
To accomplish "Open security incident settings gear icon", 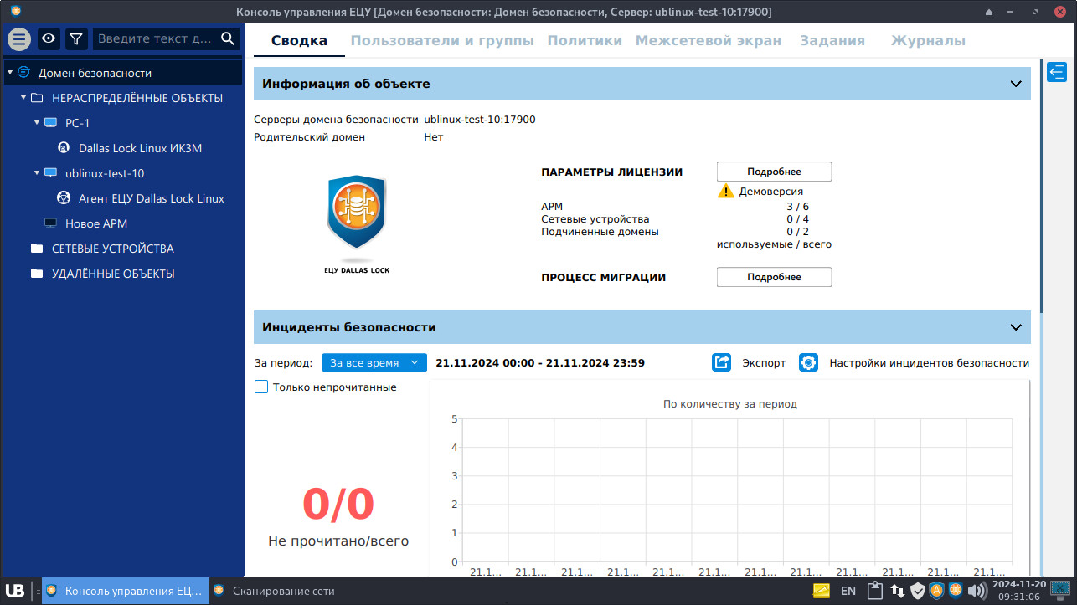I will 808,362.
